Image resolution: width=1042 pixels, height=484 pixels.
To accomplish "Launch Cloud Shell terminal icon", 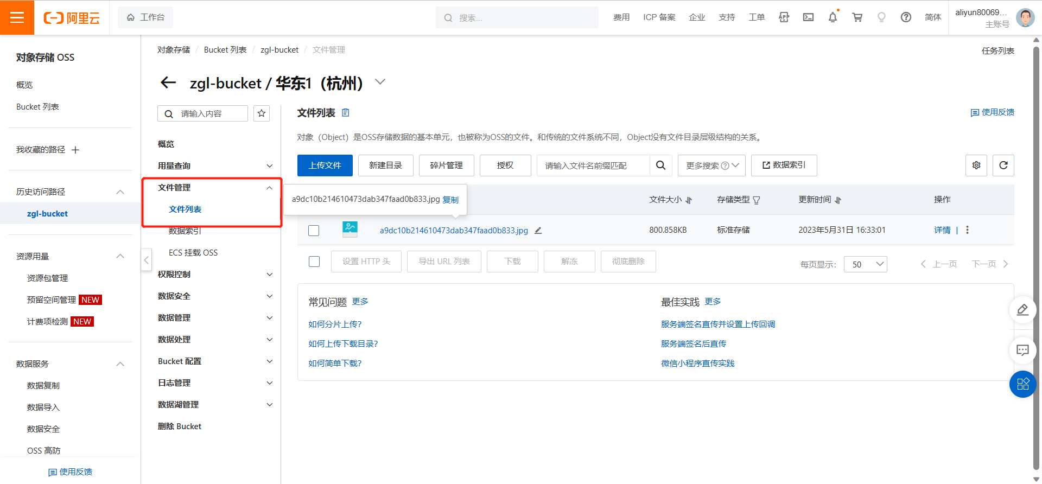I will pos(808,17).
